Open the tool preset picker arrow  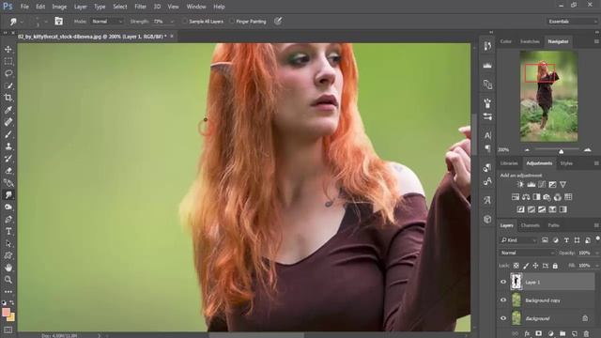click(x=22, y=22)
